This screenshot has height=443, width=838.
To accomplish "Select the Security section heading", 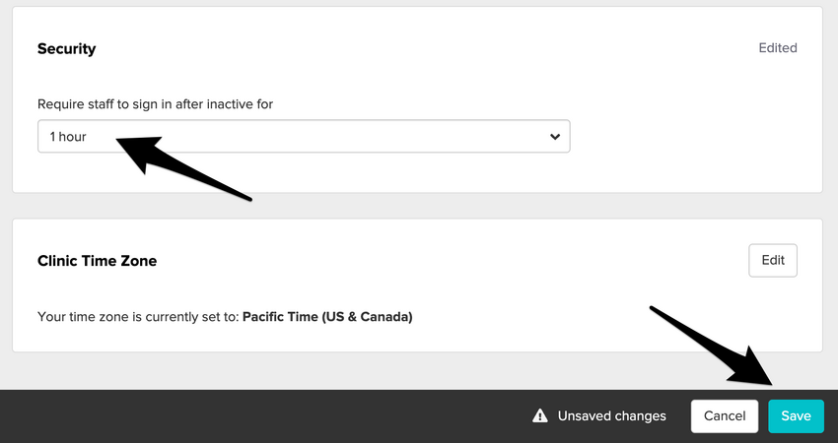I will (x=66, y=48).
